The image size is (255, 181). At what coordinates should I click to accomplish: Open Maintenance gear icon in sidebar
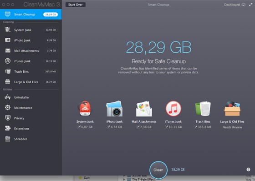click(x=8, y=108)
